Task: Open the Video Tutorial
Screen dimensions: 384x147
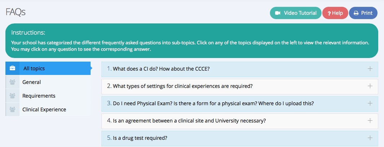Action: click(x=296, y=13)
